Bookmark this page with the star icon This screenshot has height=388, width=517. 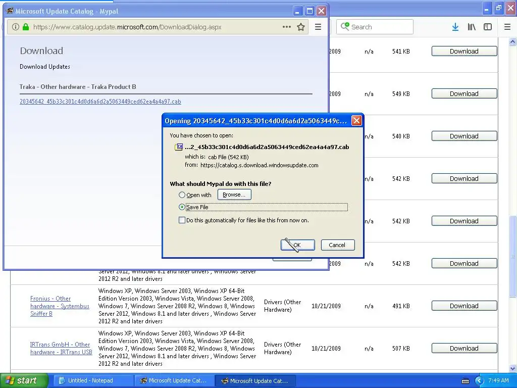coord(301,27)
